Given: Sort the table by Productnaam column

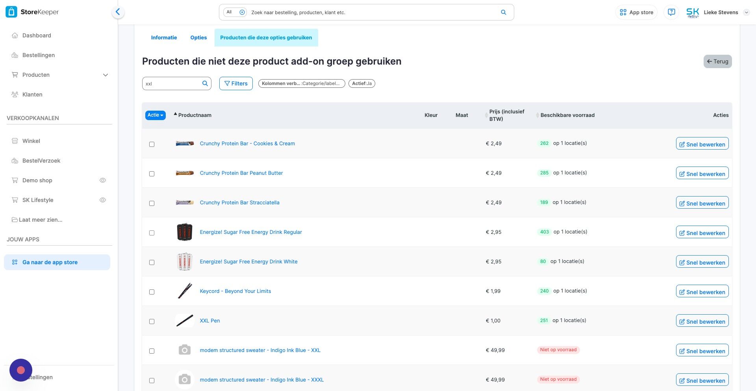Looking at the screenshot, I should 195,115.
